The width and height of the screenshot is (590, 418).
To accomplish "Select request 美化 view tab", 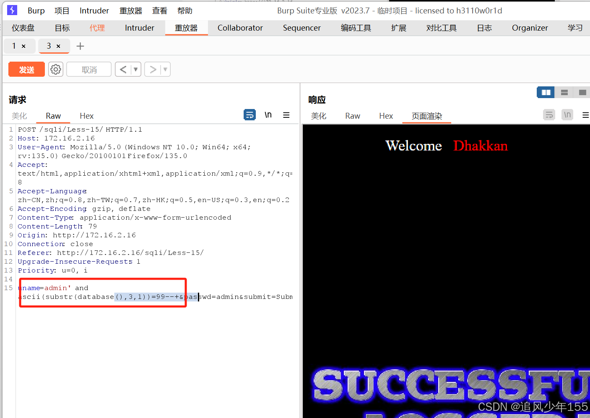I will coord(19,116).
